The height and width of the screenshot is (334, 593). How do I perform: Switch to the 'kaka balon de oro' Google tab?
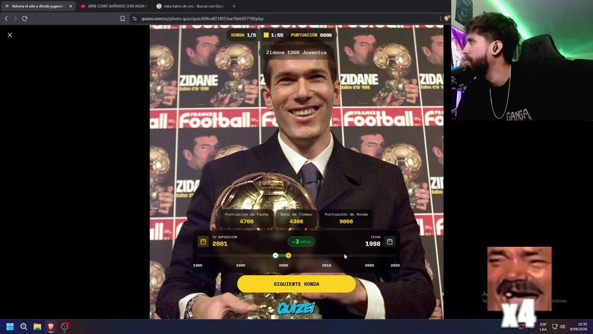(190, 6)
